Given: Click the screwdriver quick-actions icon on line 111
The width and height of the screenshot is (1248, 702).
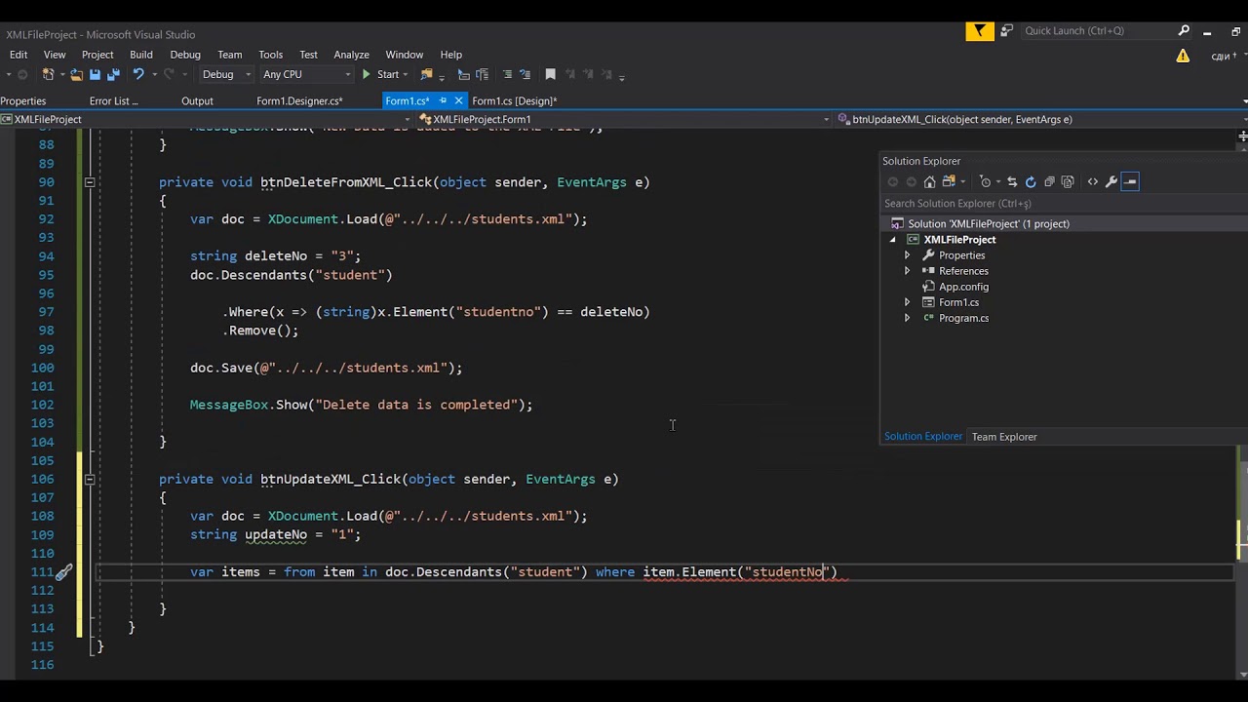Looking at the screenshot, I should pyautogui.click(x=63, y=572).
